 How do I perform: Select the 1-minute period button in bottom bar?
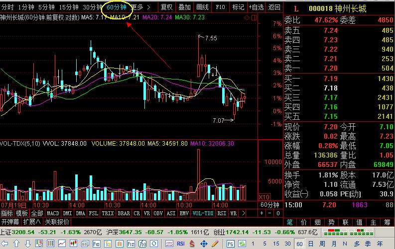[253, 244]
